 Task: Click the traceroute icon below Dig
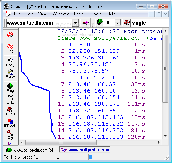tap(10, 144)
